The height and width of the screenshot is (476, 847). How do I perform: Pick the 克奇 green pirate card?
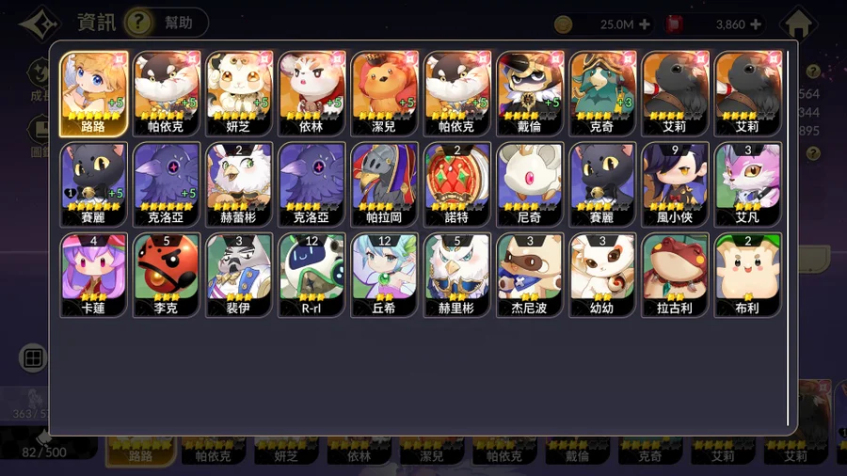[x=602, y=94]
